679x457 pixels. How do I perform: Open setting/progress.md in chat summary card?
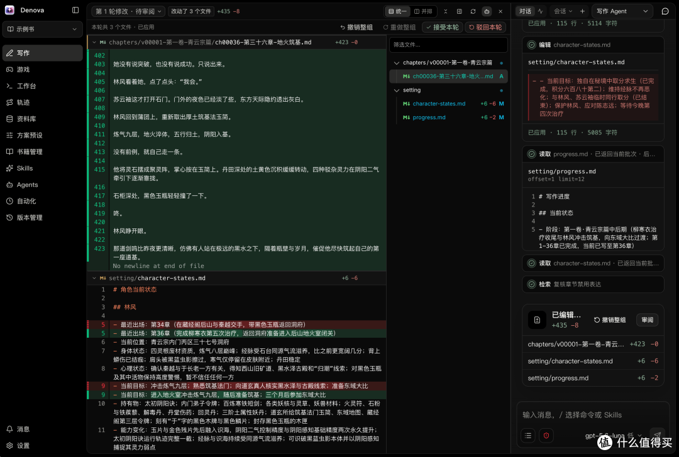(x=593, y=378)
